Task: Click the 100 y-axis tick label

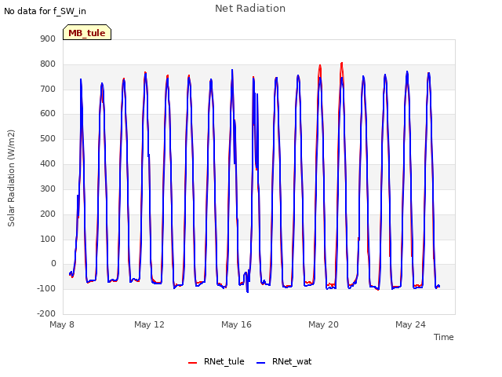Action: [x=48, y=239]
